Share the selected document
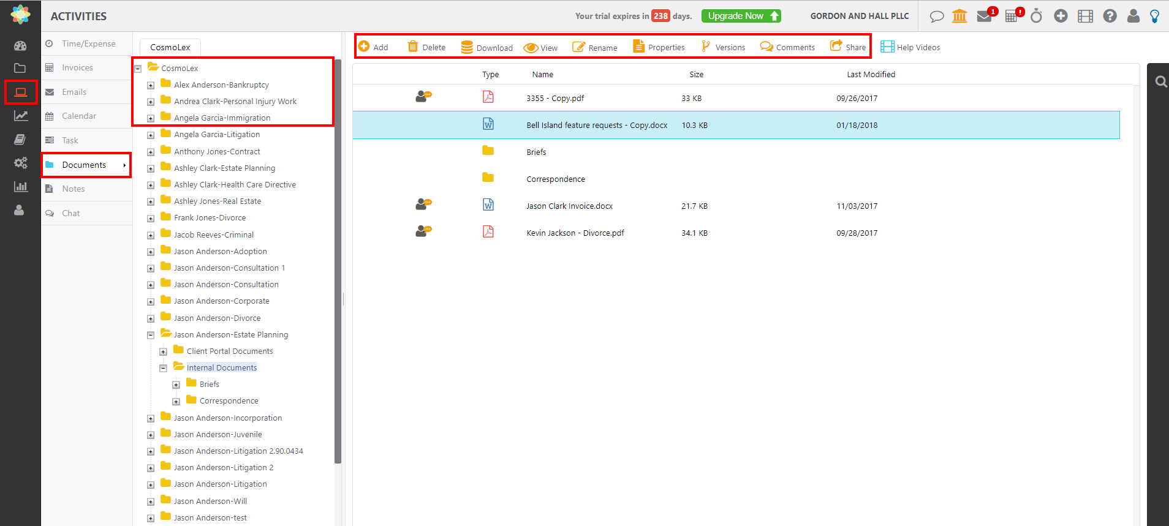The height and width of the screenshot is (526, 1169). [848, 47]
